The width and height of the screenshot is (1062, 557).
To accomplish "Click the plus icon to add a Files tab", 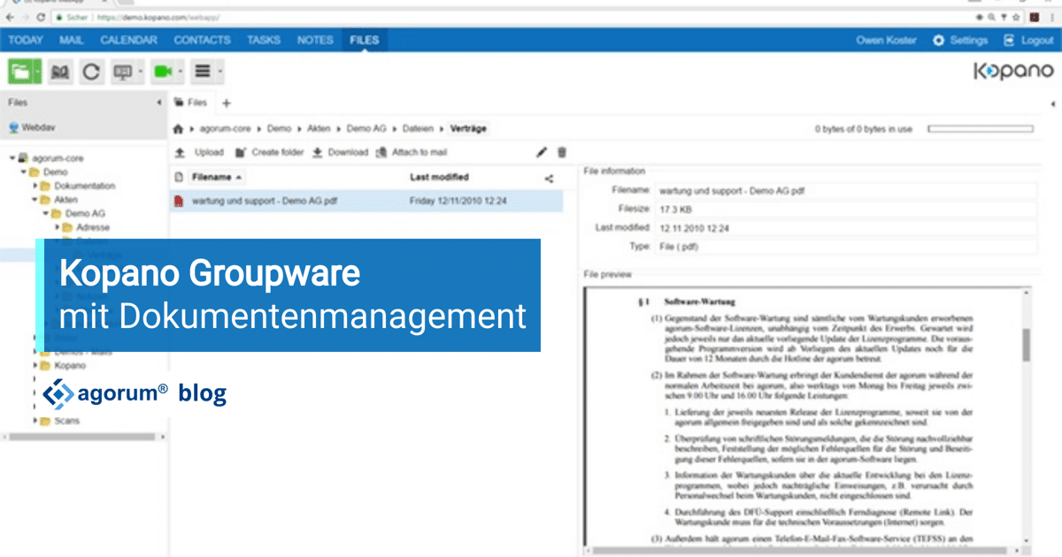I will (226, 103).
